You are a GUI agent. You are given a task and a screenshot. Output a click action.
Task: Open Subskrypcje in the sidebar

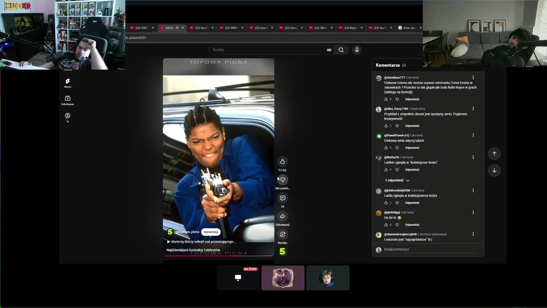68,100
